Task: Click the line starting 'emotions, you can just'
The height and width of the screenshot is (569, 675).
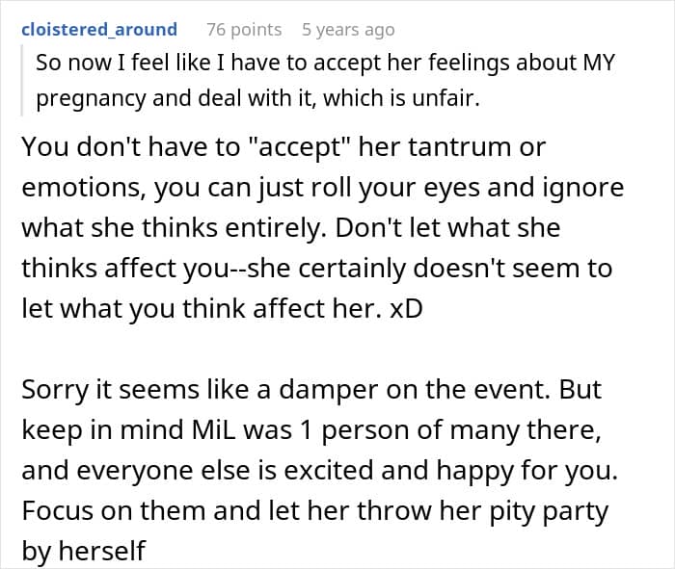Action: pyautogui.click(x=322, y=189)
